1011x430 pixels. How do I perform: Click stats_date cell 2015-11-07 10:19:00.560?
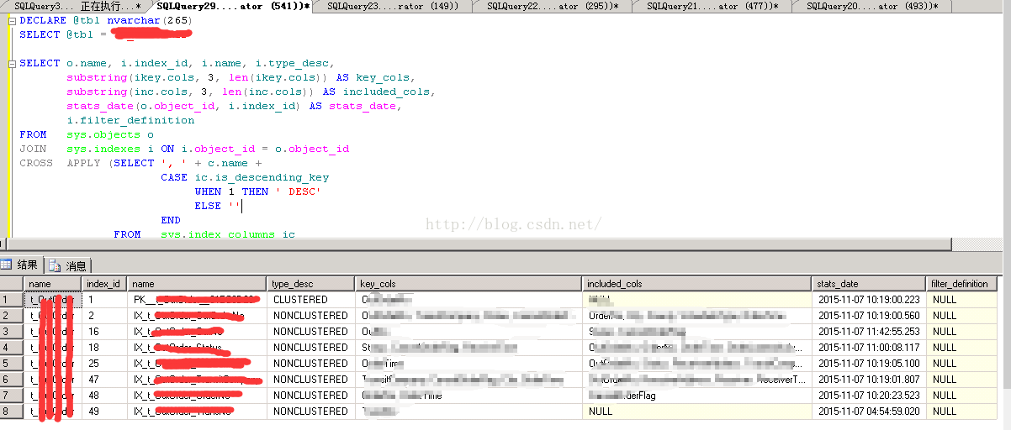(869, 315)
